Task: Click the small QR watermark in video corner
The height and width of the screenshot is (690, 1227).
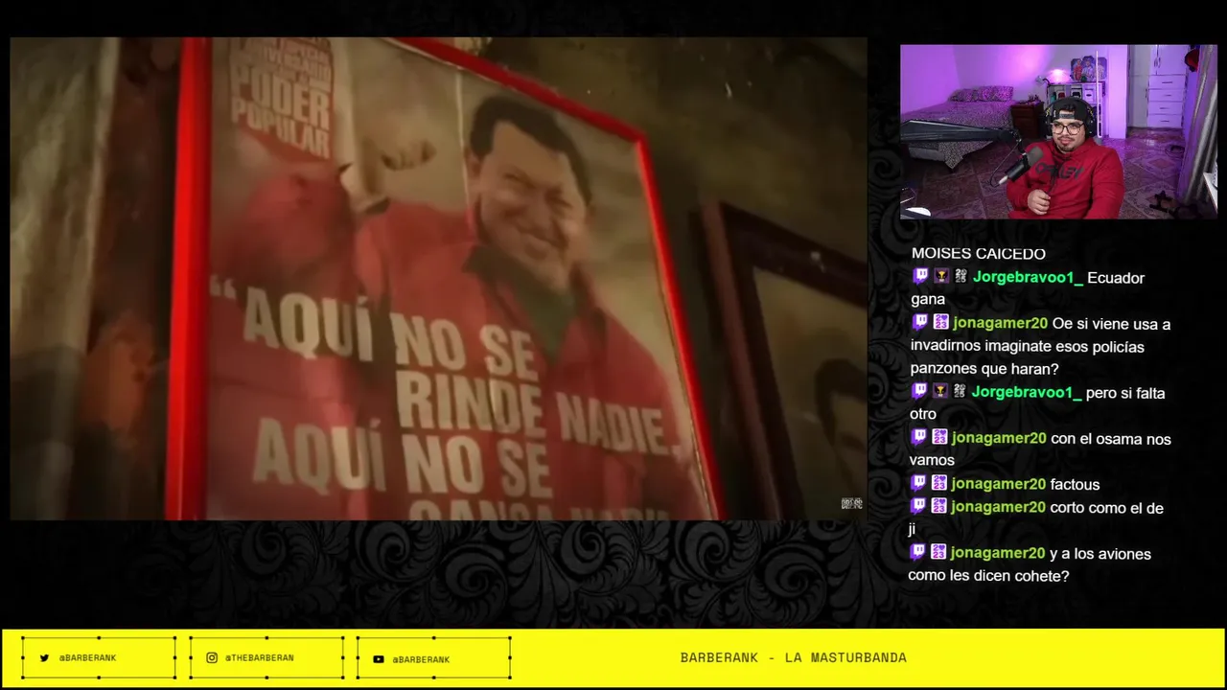Action: pyautogui.click(x=851, y=504)
